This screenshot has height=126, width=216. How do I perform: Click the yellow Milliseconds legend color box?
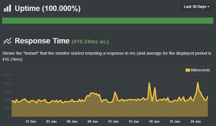(x=188, y=70)
